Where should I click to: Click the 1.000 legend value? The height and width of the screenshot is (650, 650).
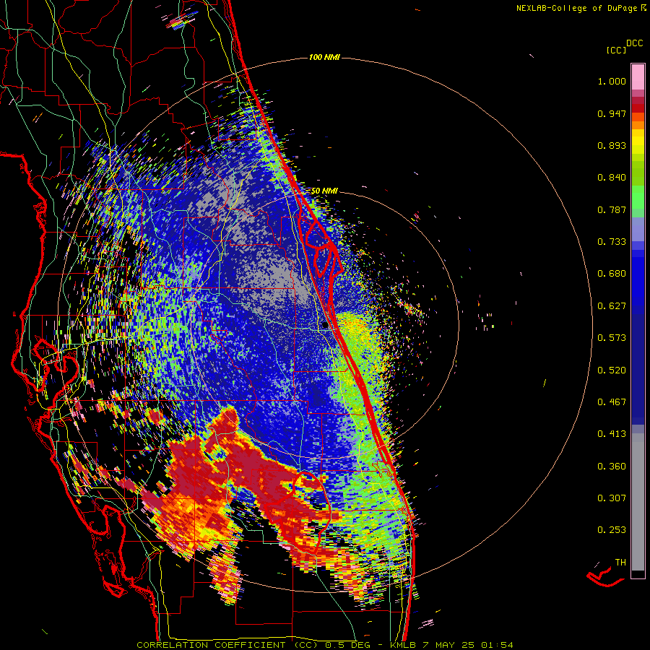tap(612, 81)
